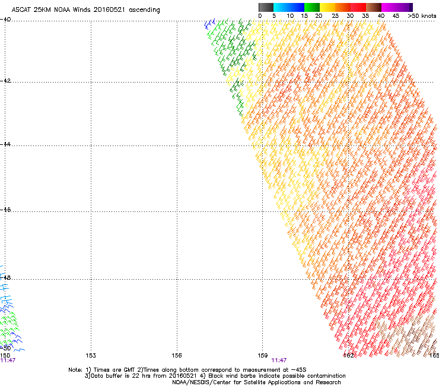
Task: Click the '>50 knots' legend label
Action: (x=422, y=16)
